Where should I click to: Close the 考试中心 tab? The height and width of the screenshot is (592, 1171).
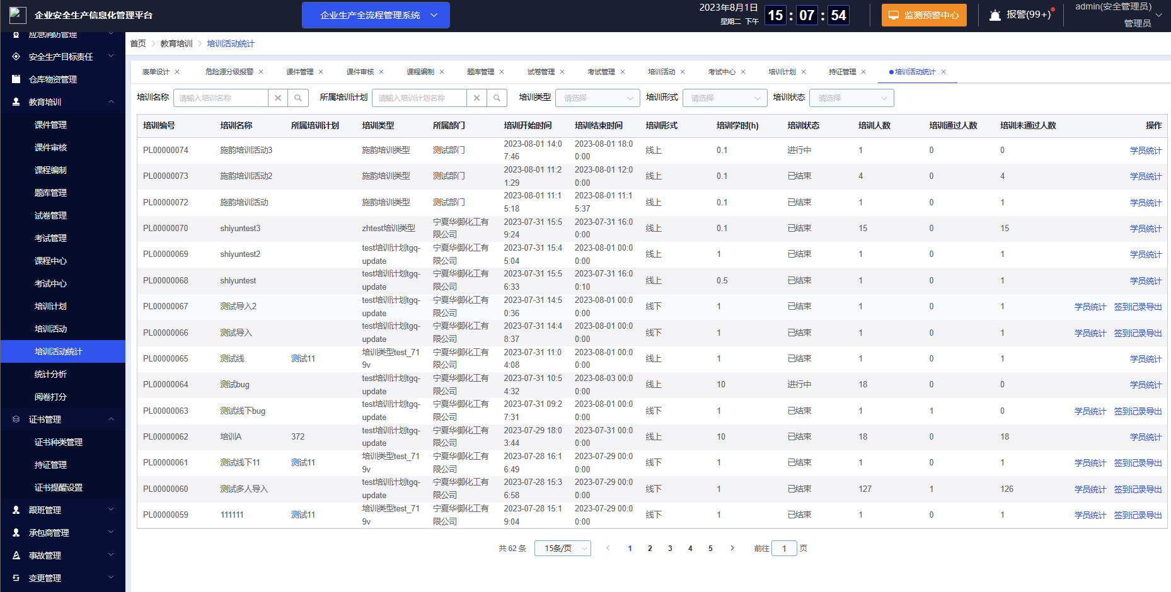click(x=743, y=72)
